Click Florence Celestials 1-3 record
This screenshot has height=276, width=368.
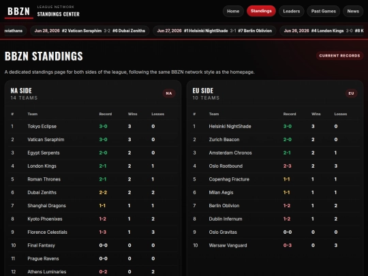pos(102,232)
